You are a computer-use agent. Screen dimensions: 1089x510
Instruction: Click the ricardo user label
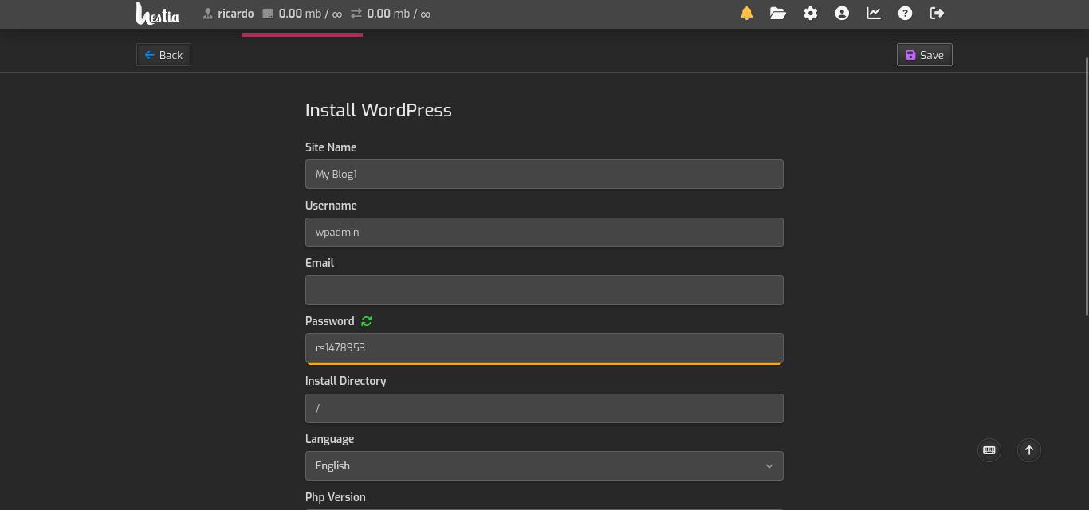tap(229, 14)
